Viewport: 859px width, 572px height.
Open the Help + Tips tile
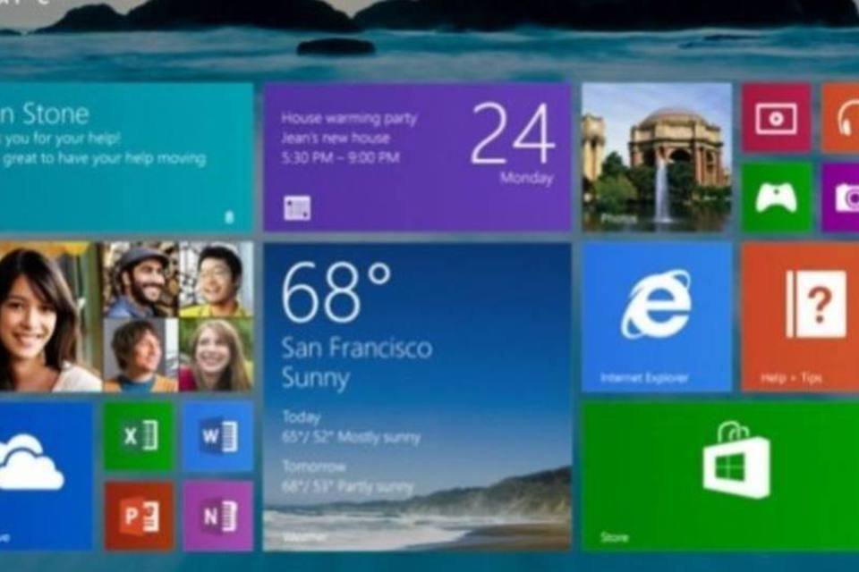[800, 316]
